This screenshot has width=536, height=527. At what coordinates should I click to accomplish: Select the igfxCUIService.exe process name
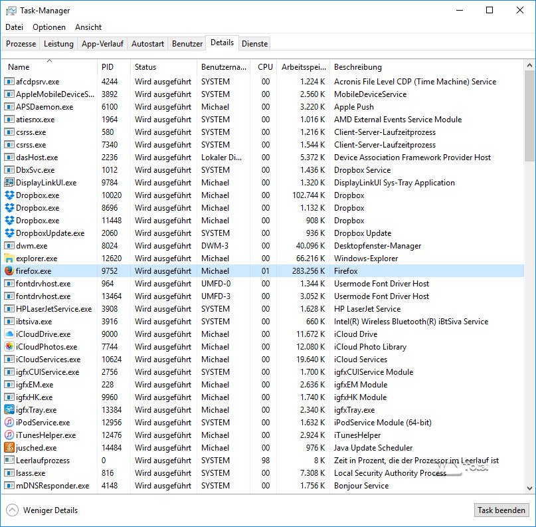pyautogui.click(x=48, y=372)
